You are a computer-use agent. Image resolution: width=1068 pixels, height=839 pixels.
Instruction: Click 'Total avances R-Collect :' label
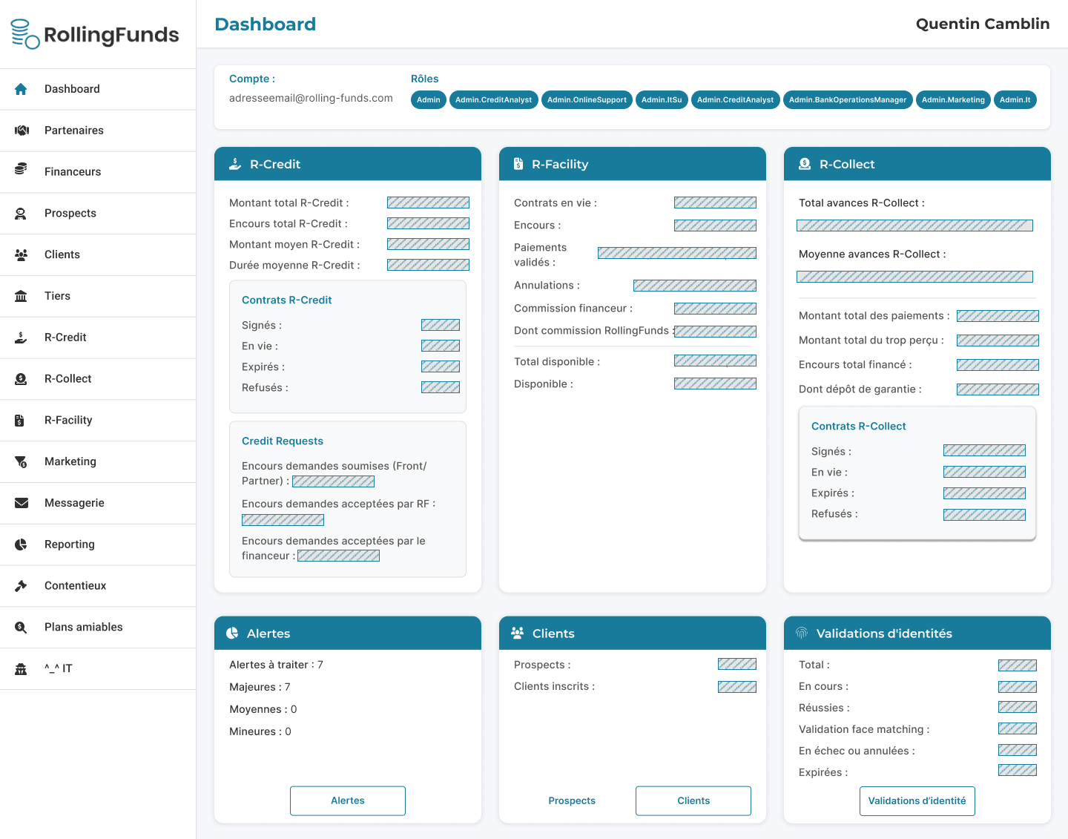coord(862,203)
